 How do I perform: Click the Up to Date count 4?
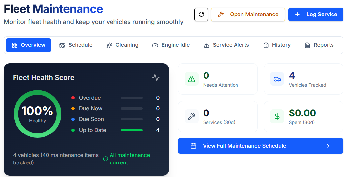(x=158, y=130)
